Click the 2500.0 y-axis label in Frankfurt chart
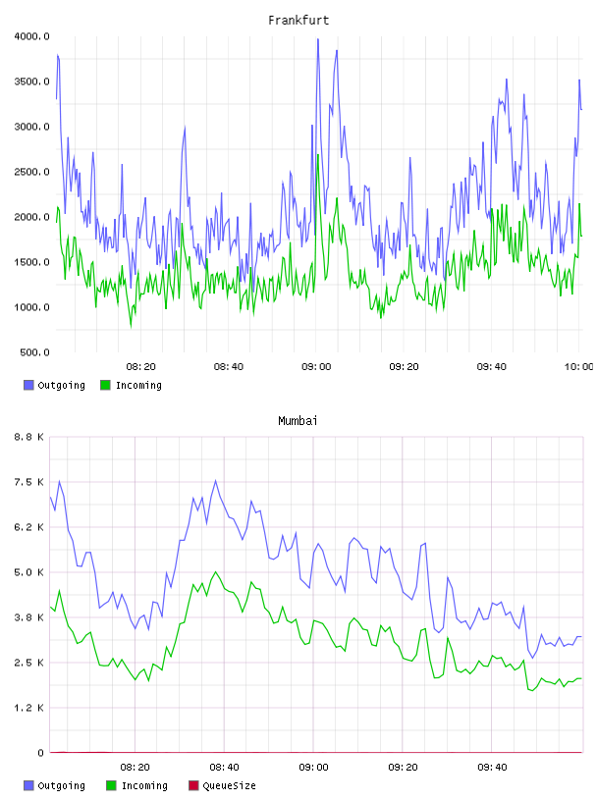597x801 pixels. 31,172
